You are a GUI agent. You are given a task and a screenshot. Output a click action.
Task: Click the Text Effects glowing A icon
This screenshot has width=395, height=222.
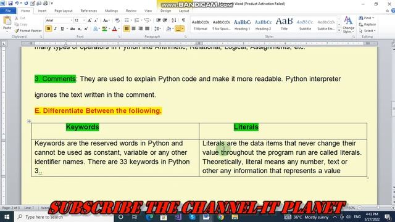point(96,29)
